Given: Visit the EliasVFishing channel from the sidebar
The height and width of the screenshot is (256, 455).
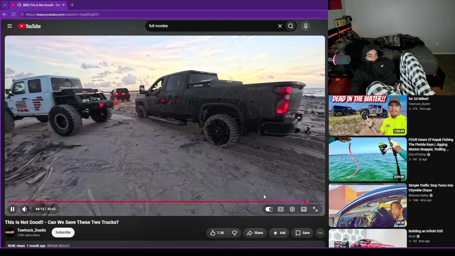Looking at the screenshot, I should click(417, 155).
